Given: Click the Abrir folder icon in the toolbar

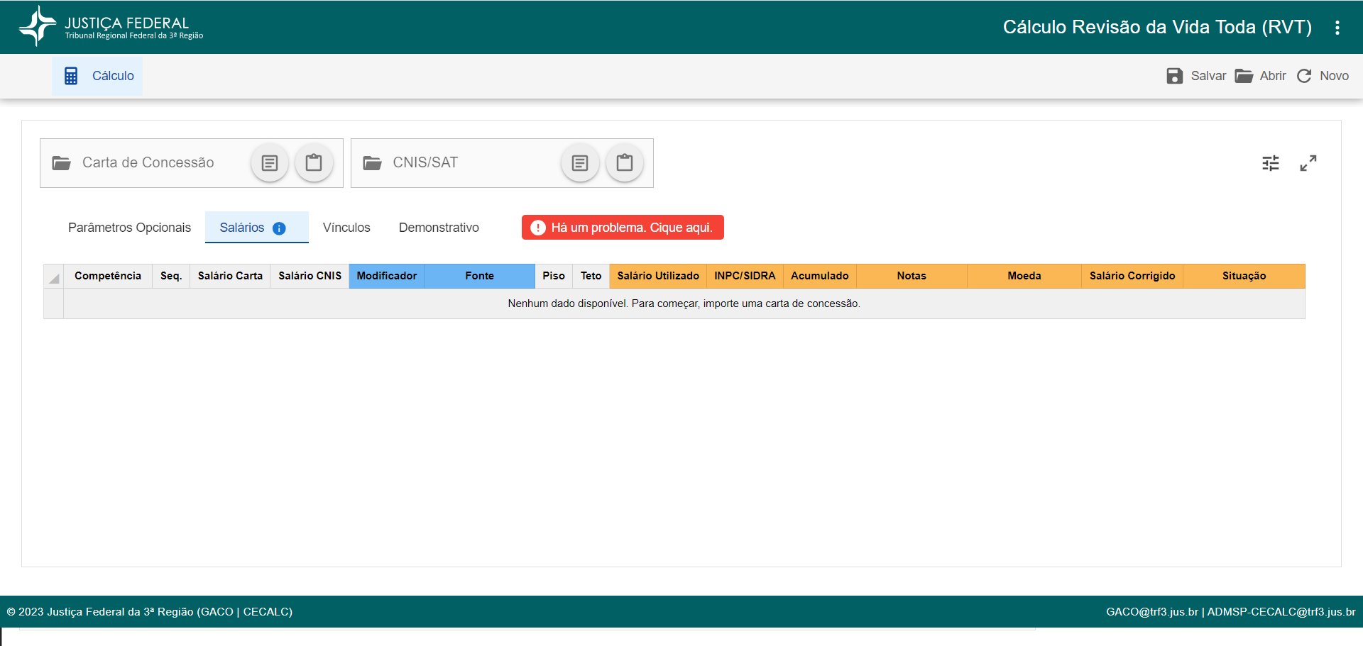Looking at the screenshot, I should [1244, 76].
